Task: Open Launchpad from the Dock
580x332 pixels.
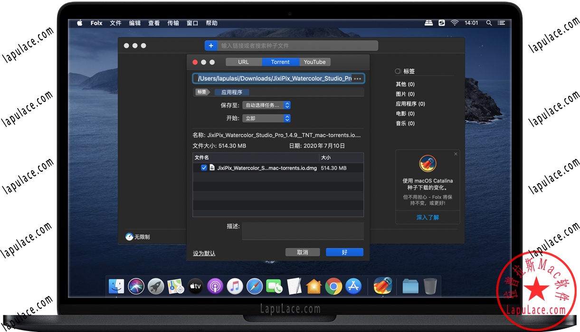Action: coord(156,286)
